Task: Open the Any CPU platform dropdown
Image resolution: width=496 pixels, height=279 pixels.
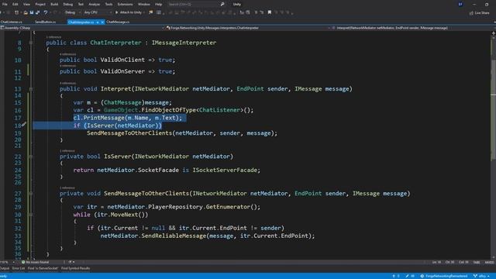Action: [x=98, y=12]
